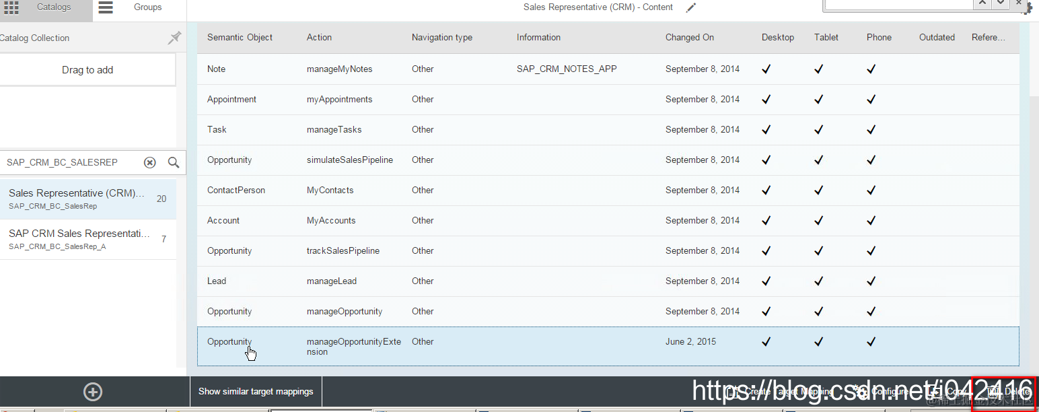Image resolution: width=1039 pixels, height=412 pixels.
Task: Clear the catalog search with the X icon
Action: coord(150,162)
